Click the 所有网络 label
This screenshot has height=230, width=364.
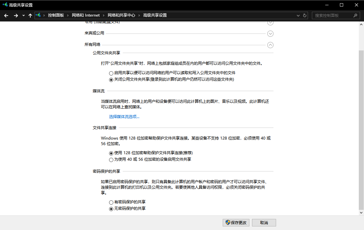tap(92, 45)
